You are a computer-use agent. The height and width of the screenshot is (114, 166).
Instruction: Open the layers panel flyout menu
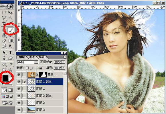(65, 57)
